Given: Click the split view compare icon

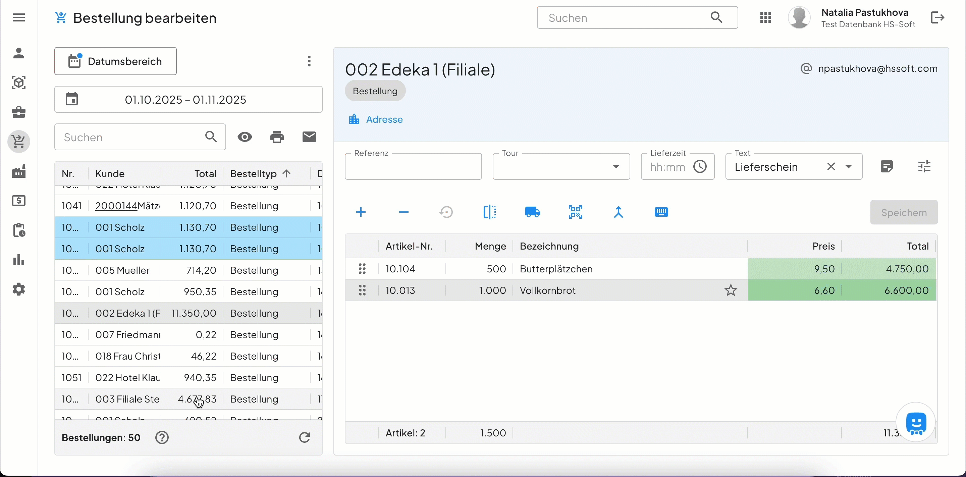Looking at the screenshot, I should coord(489,212).
